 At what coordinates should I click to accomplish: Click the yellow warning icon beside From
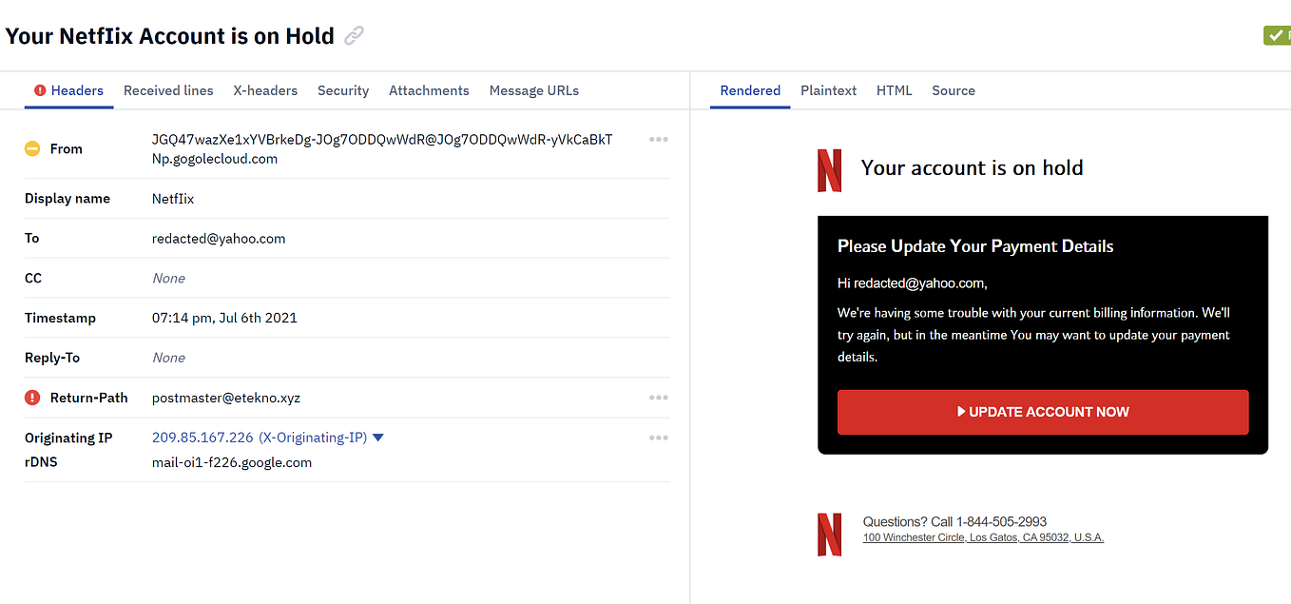pyautogui.click(x=31, y=148)
